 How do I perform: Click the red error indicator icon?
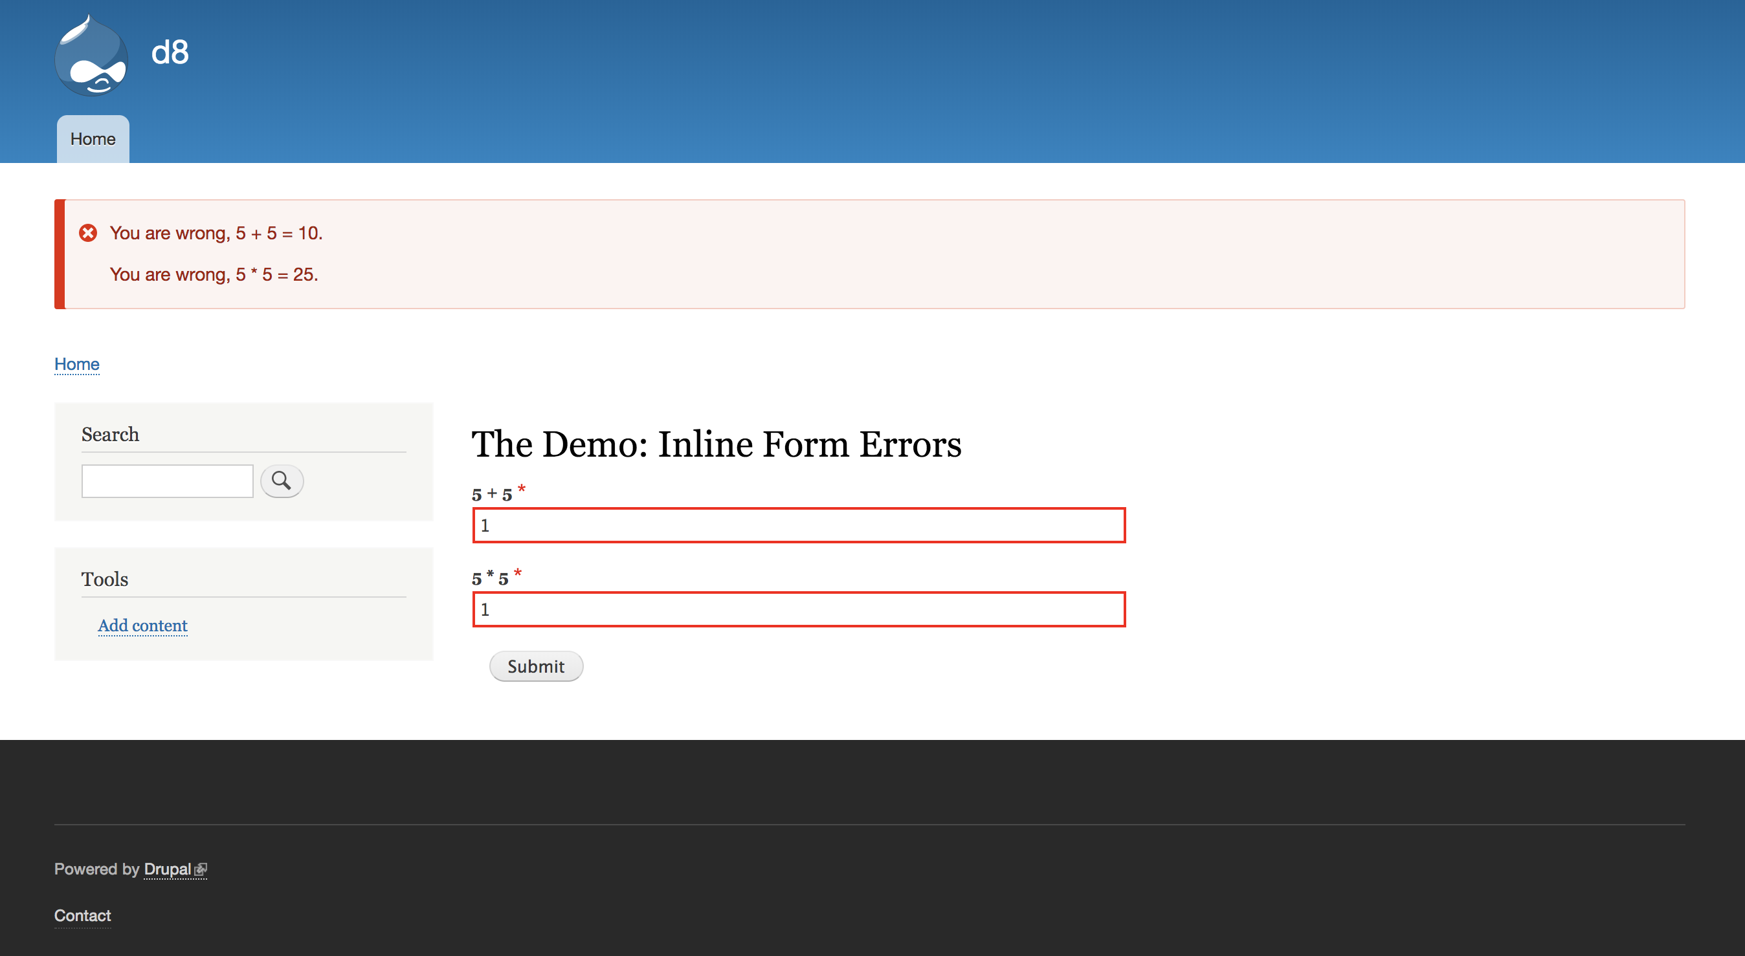[88, 232]
